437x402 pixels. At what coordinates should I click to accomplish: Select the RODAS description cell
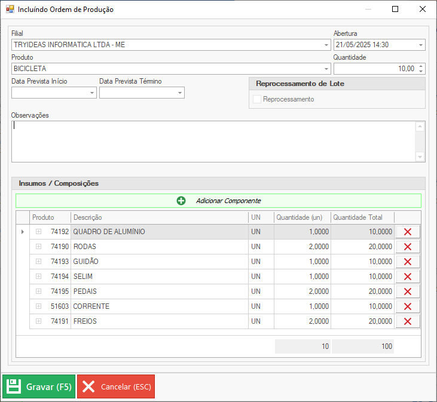[x=160, y=247]
